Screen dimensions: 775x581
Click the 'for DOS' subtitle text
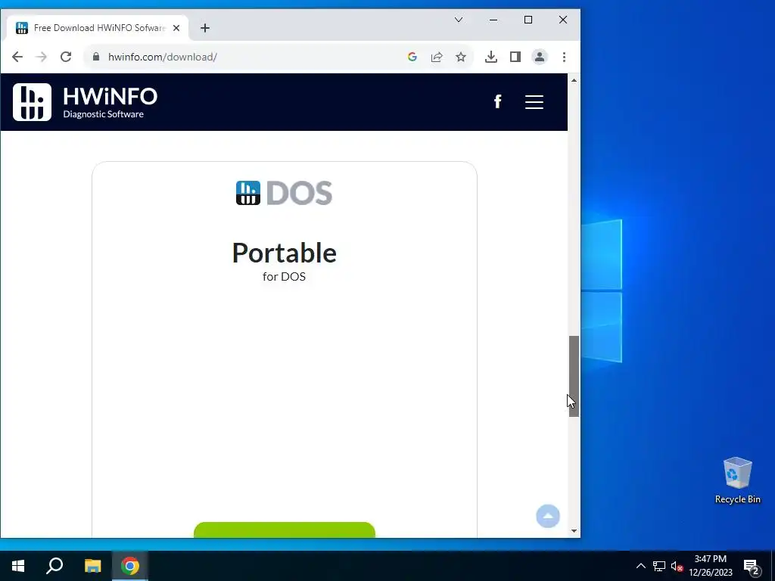(x=285, y=276)
